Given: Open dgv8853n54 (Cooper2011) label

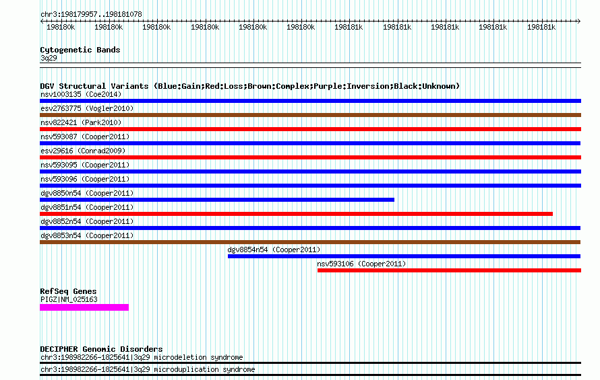Looking at the screenshot, I should (87, 235).
